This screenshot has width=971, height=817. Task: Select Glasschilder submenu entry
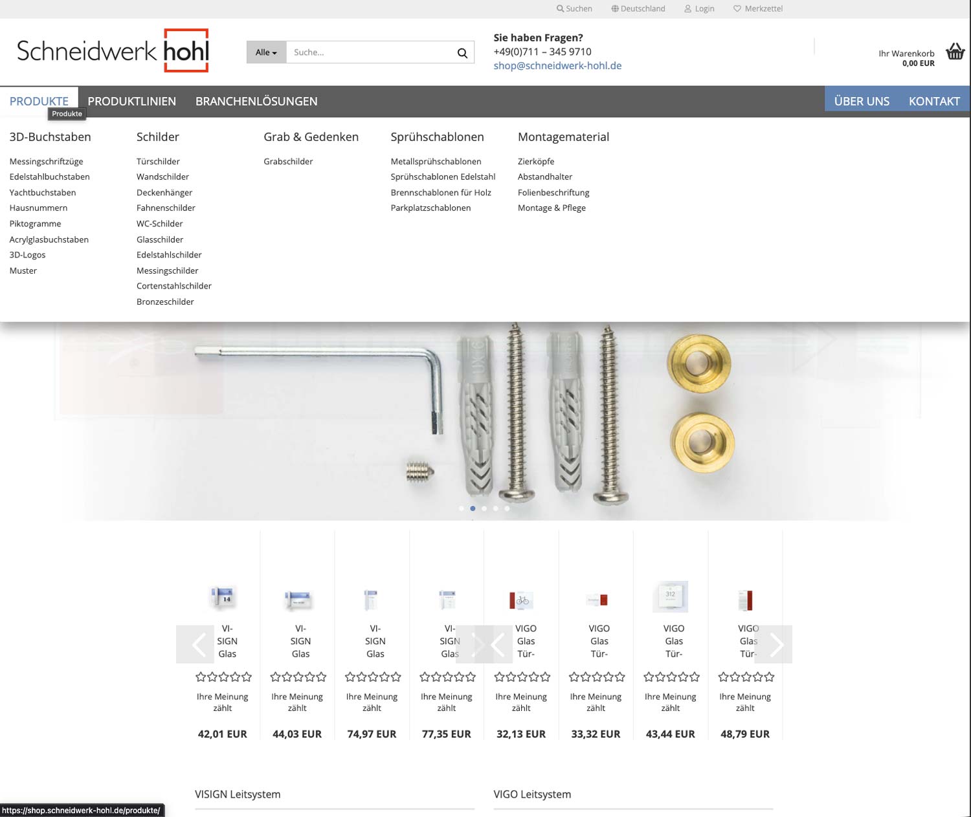tap(160, 239)
